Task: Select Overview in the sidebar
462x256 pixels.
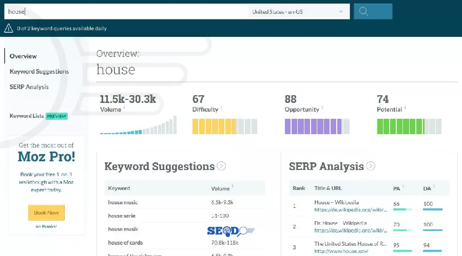Action: (x=23, y=56)
